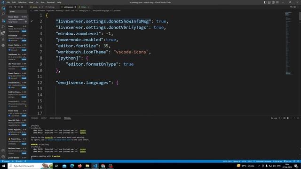This screenshot has width=301, height=169.
Task: Click the "vscode-icons" value in the editor
Action: pyautogui.click(x=131, y=52)
